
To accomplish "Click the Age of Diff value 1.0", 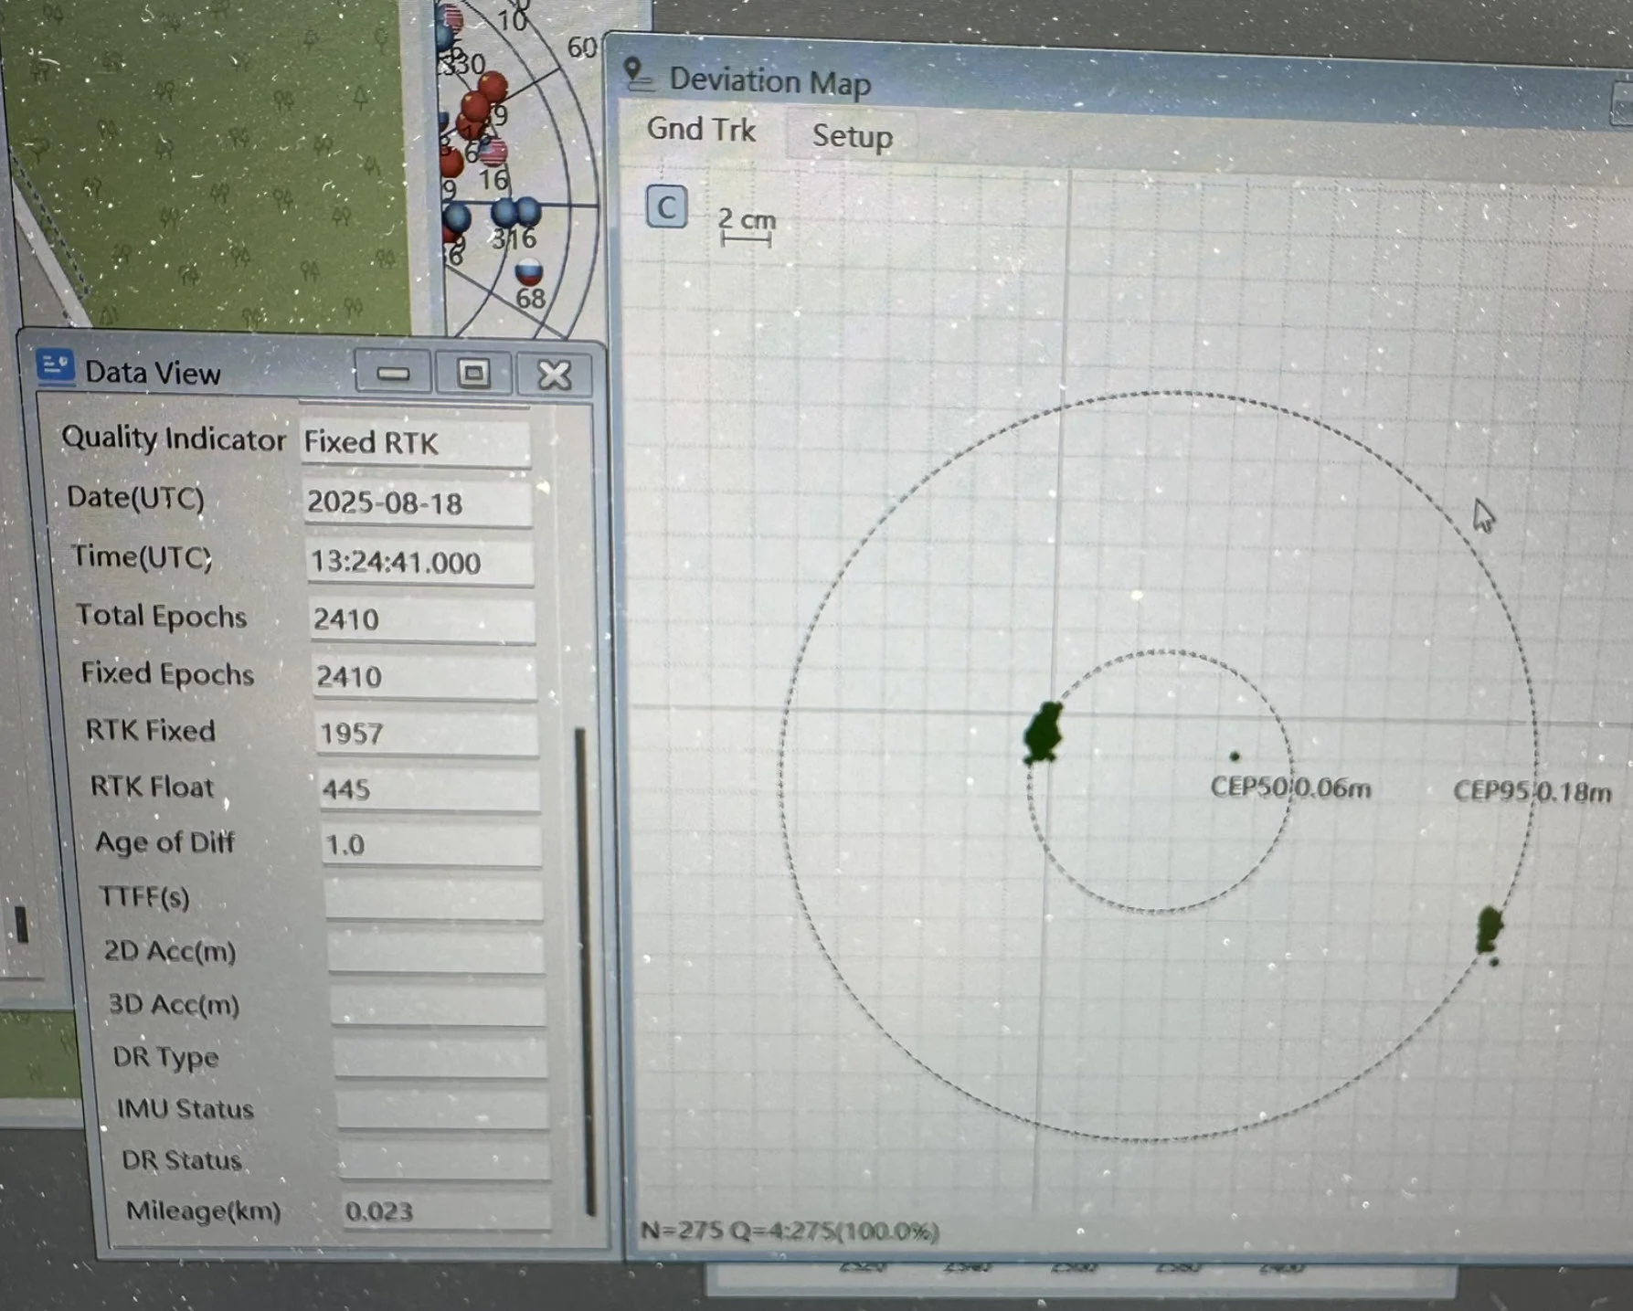I will tap(431, 844).
